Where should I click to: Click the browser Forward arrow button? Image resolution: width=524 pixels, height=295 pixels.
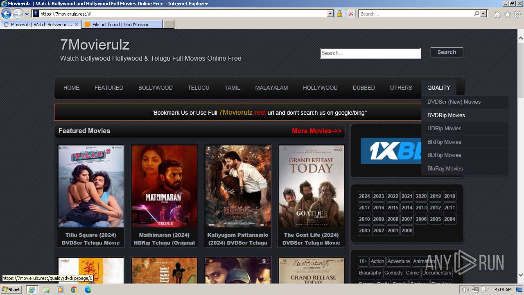pyautogui.click(x=18, y=14)
